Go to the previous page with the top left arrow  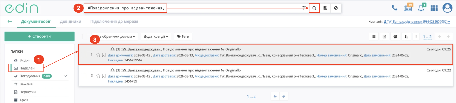pos(440,36)
